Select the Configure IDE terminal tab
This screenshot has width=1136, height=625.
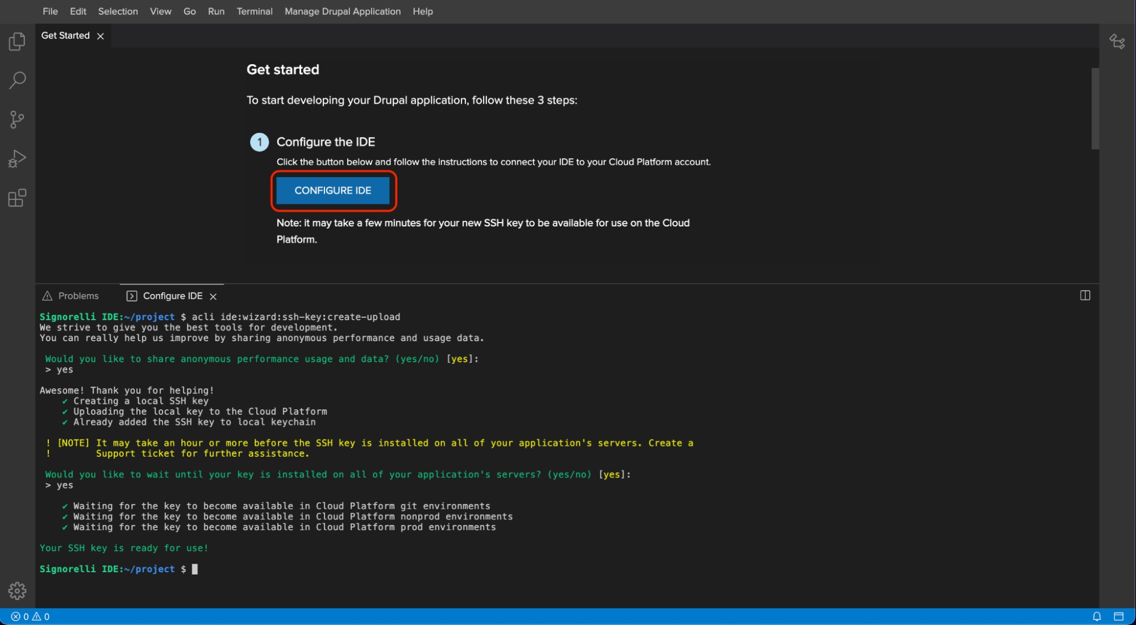[172, 296]
